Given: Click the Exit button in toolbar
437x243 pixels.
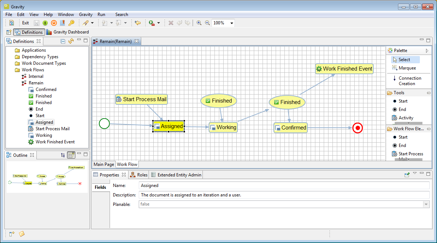Looking at the screenshot, I should coord(25,23).
